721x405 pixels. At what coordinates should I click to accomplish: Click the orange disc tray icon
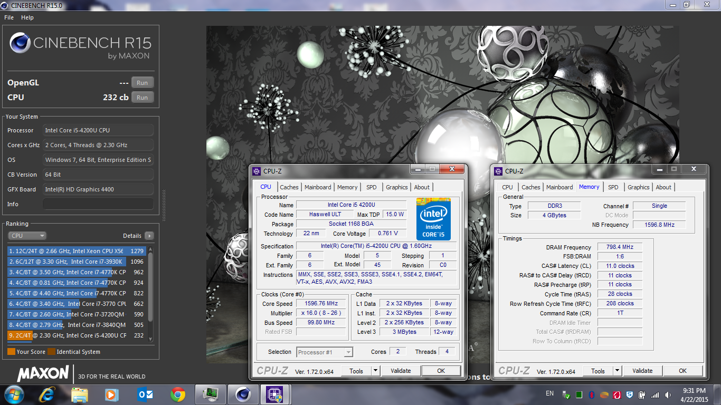[x=604, y=395]
